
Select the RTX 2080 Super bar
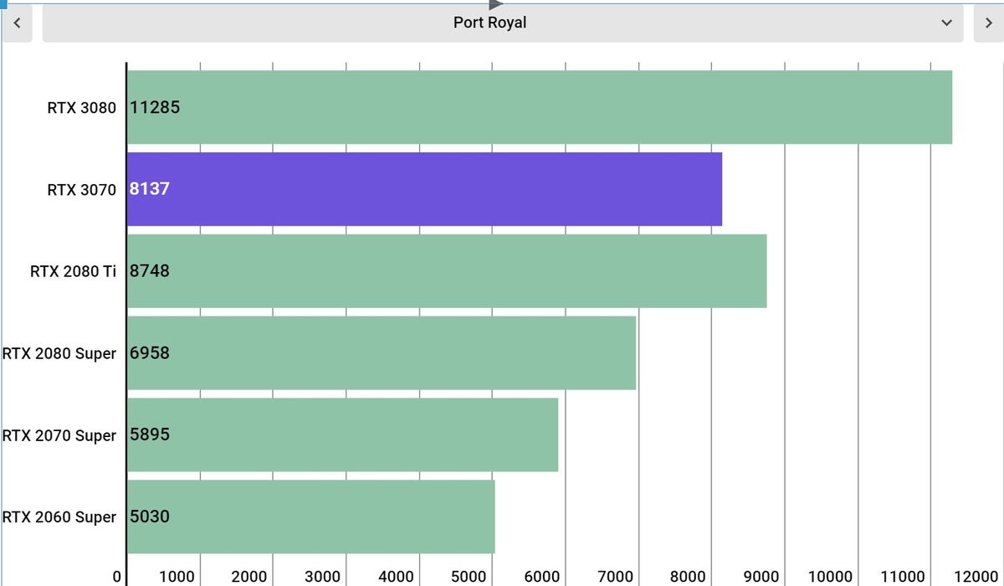(382, 353)
